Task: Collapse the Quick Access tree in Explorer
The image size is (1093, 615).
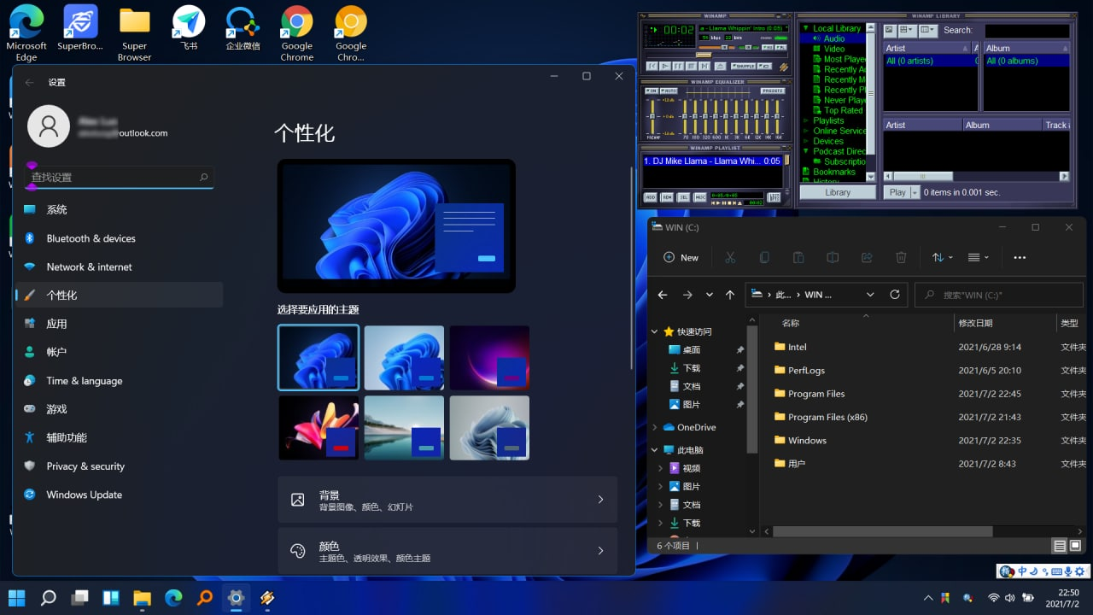Action: point(655,331)
